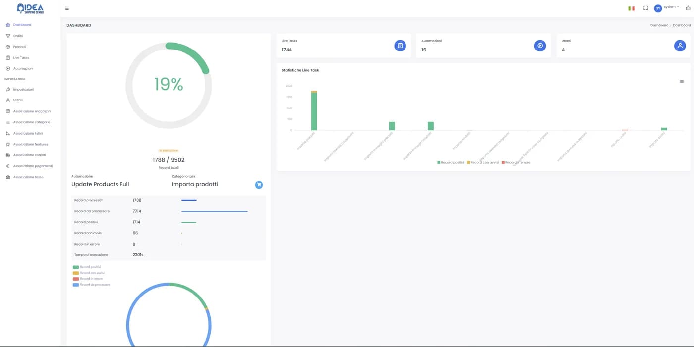Click the Utenti card person icon
The width and height of the screenshot is (694, 347).
tap(680, 46)
